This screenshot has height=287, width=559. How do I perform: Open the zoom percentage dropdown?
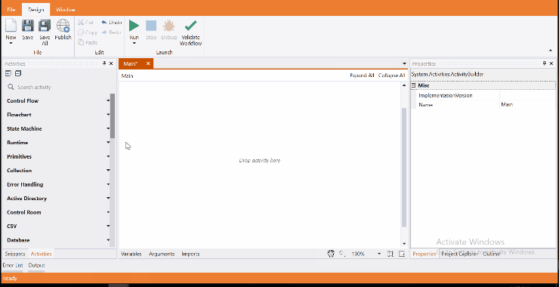[379, 254]
